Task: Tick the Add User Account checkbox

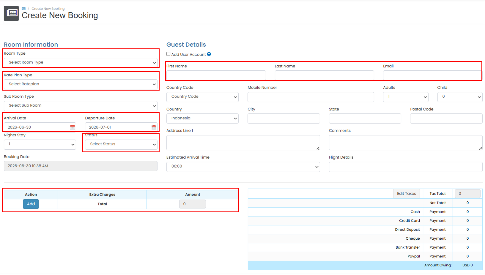Action: [169, 54]
